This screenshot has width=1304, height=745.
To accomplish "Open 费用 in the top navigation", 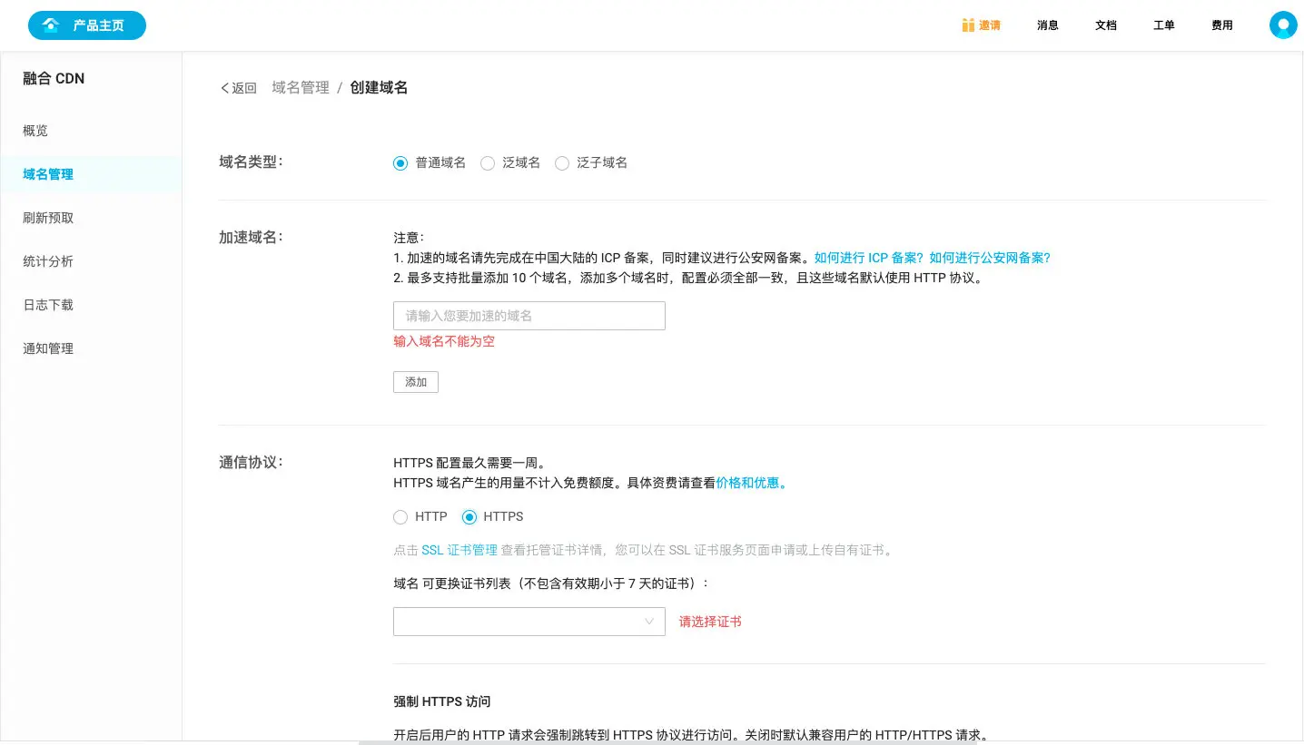I will tap(1222, 25).
